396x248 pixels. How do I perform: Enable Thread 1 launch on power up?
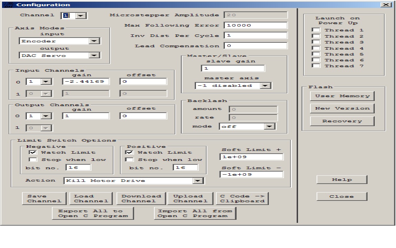point(316,30)
